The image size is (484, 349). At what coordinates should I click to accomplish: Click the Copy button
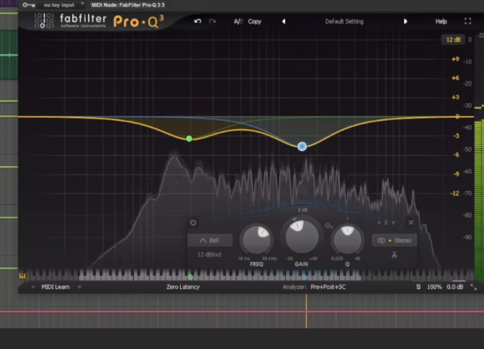pos(255,21)
